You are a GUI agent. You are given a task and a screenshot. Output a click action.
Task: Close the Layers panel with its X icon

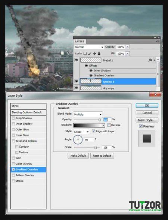(x=159, y=37)
